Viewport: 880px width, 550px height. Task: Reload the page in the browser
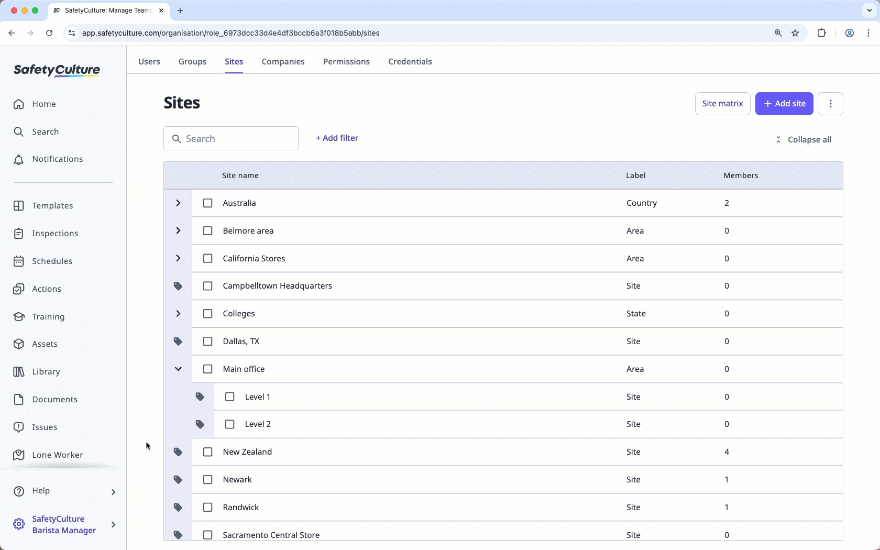click(49, 33)
